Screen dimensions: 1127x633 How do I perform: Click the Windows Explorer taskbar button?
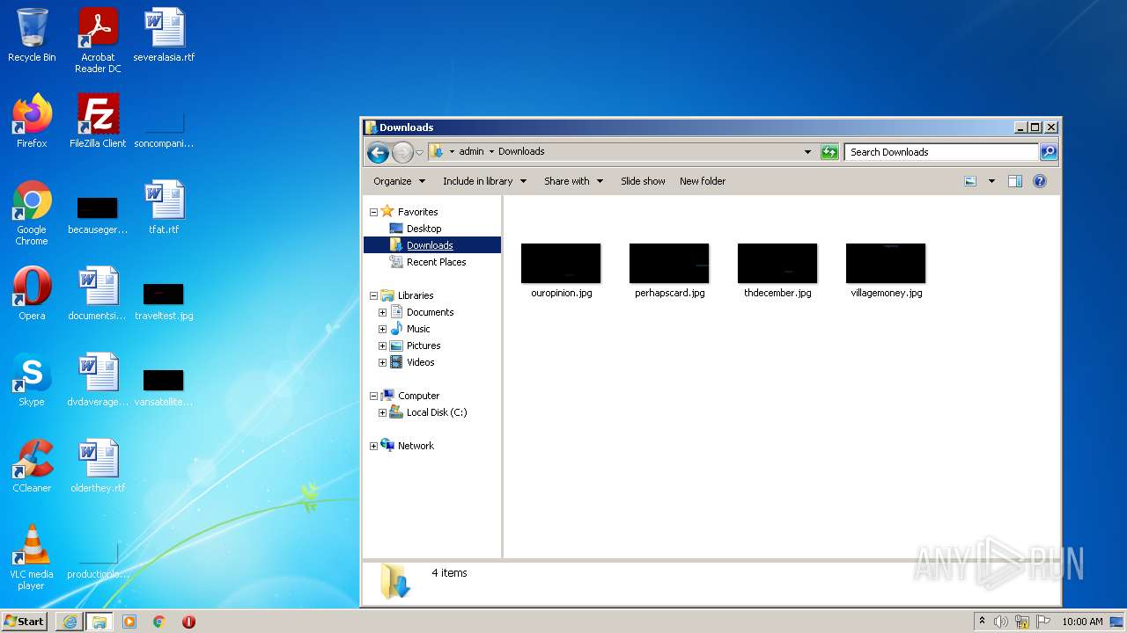pyautogui.click(x=99, y=622)
